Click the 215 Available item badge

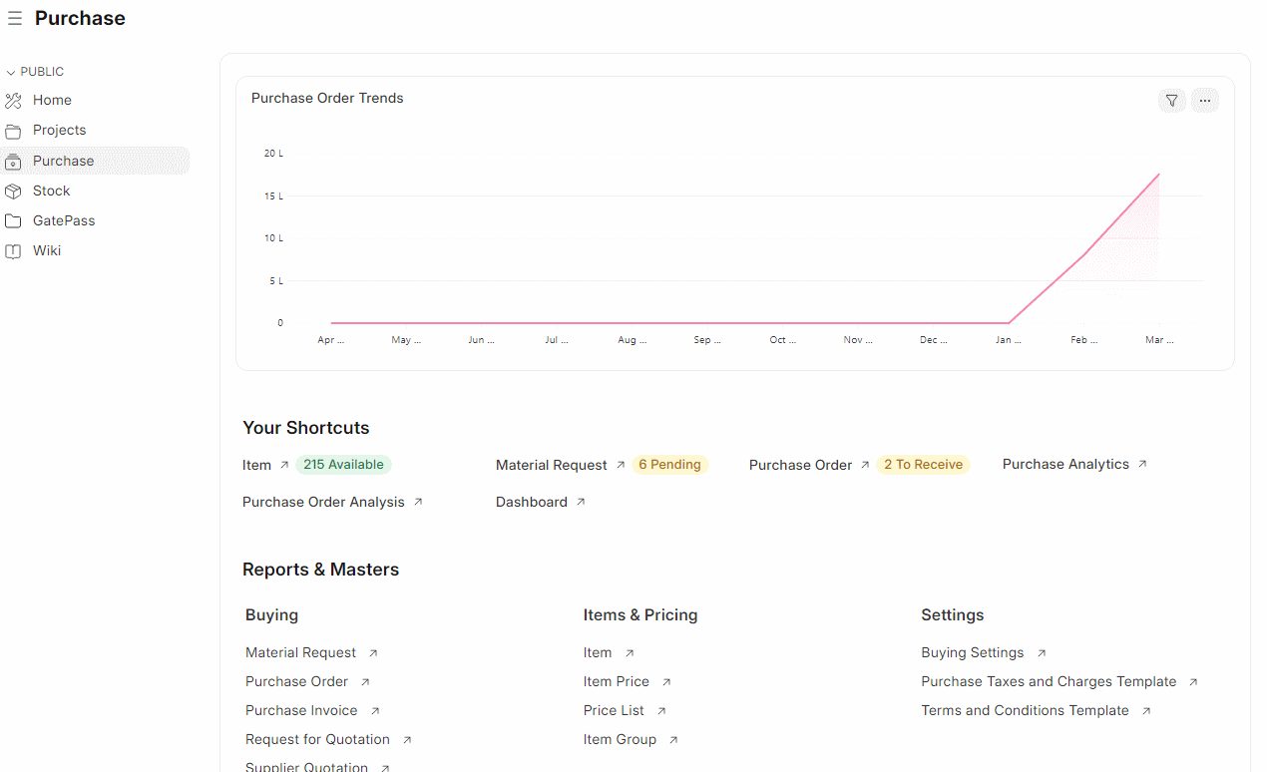[x=343, y=465]
